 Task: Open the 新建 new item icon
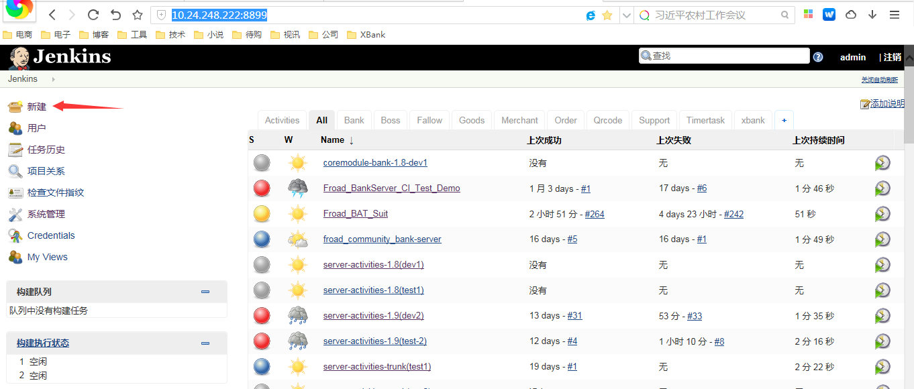15,107
